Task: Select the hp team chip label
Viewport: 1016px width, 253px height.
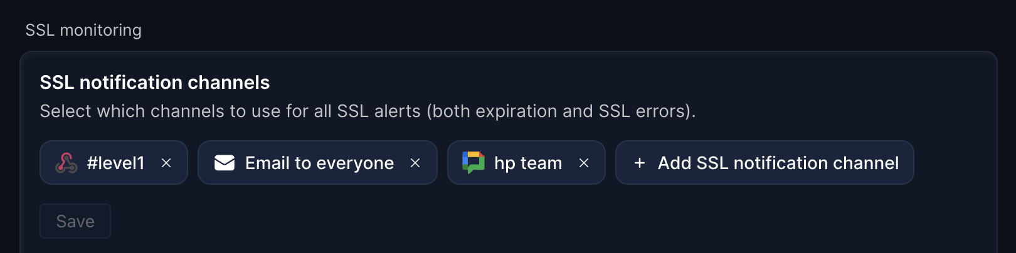Action: click(528, 163)
